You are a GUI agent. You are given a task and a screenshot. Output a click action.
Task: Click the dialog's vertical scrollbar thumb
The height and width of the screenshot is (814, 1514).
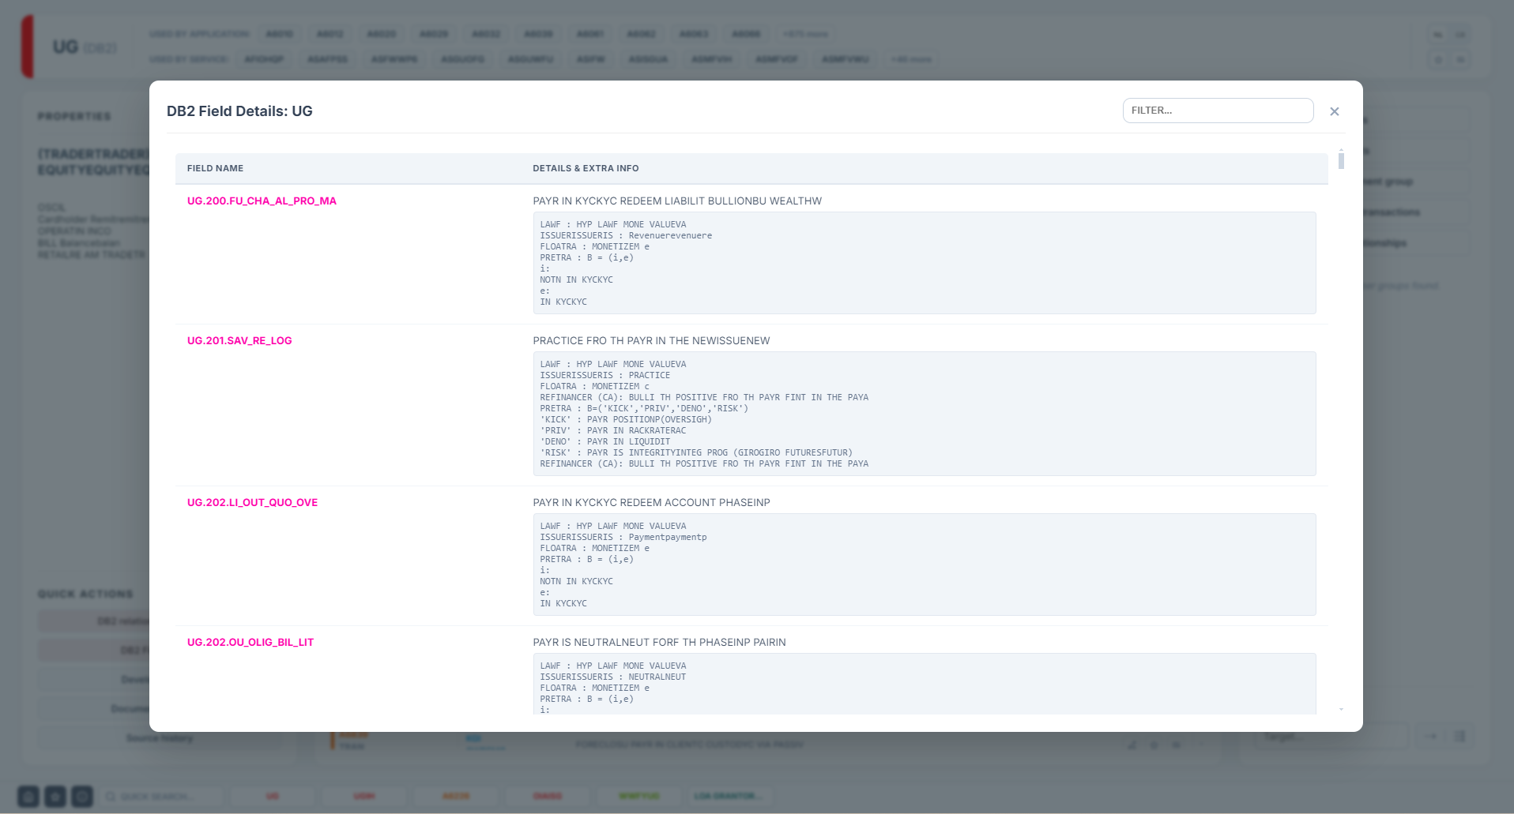click(1341, 160)
